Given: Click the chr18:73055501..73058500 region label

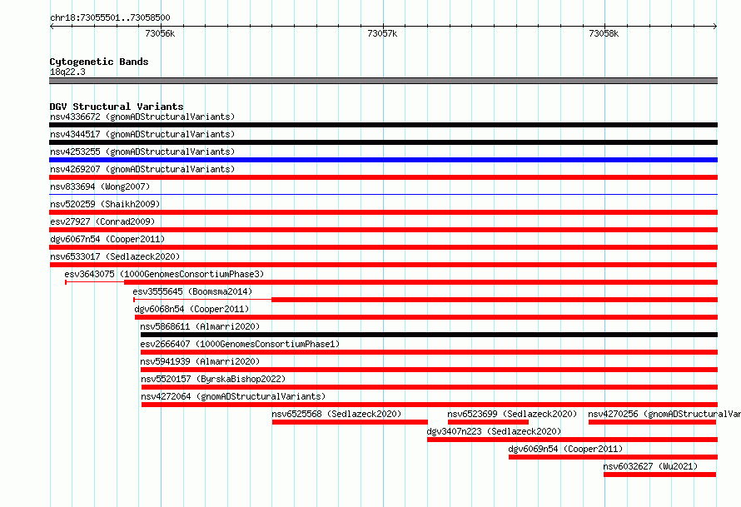Looking at the screenshot, I should pos(110,17).
